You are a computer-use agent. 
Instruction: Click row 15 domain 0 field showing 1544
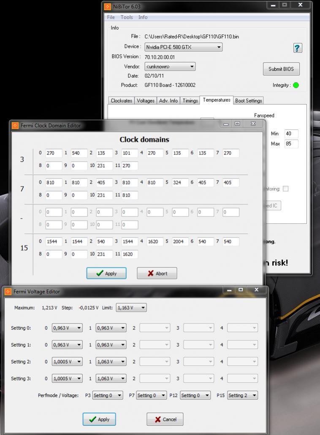(54, 241)
